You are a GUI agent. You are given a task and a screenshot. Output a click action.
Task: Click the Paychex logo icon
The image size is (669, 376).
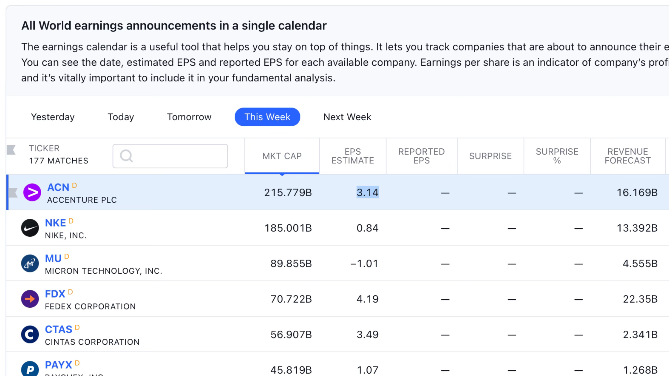click(30, 369)
